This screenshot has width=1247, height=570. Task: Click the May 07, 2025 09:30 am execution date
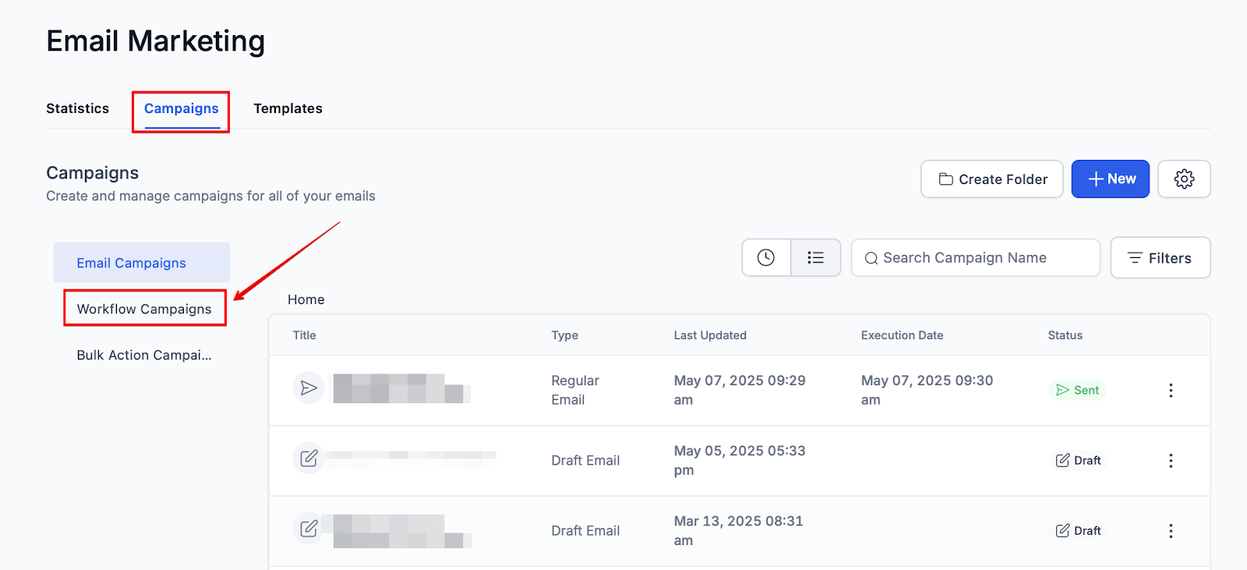point(927,390)
